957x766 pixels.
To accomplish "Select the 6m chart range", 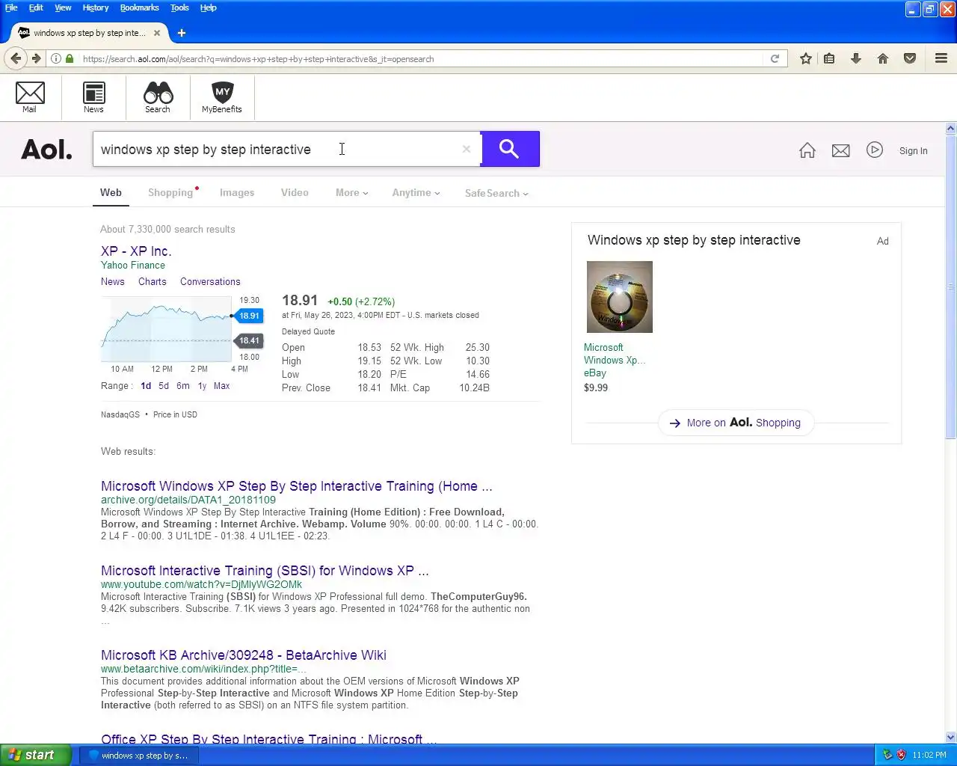I will (183, 386).
